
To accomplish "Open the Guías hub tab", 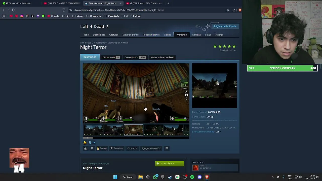I will tap(208, 35).
